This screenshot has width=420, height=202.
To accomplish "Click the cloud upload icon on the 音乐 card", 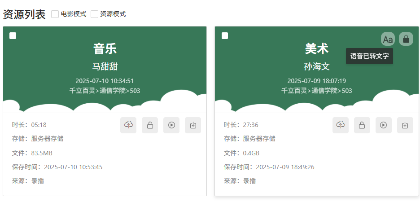I will pos(128,125).
